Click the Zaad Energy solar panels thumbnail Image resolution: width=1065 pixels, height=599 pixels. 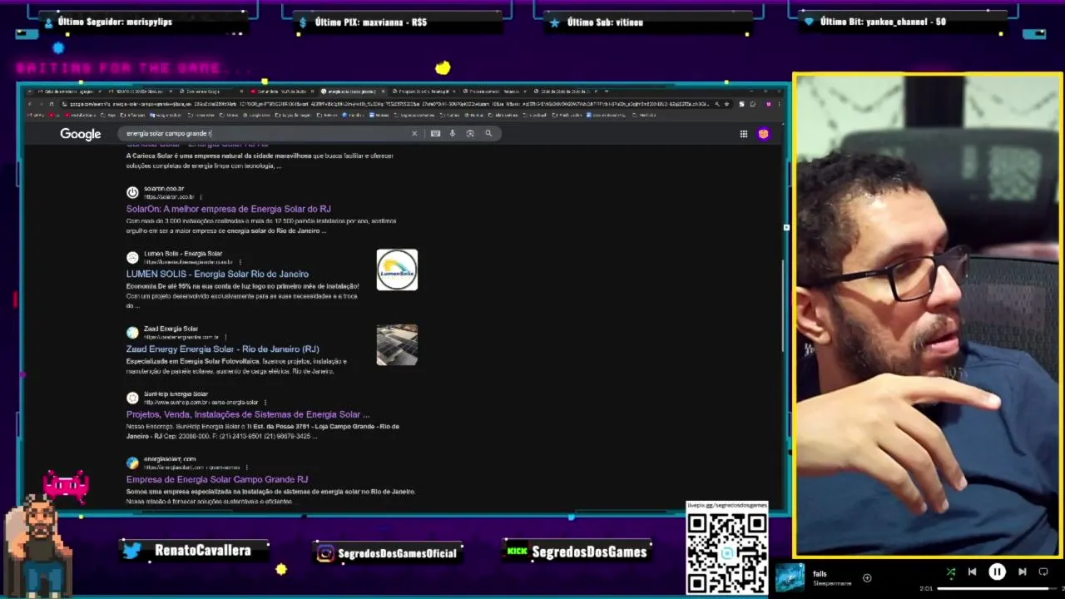point(397,344)
